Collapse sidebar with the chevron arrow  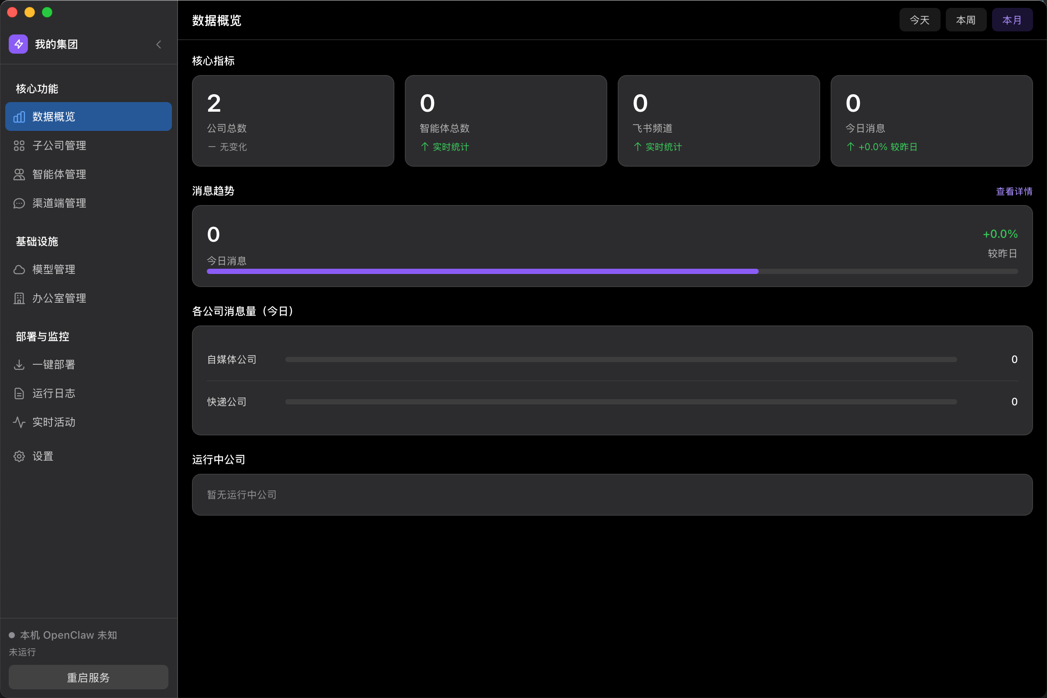[x=159, y=44]
